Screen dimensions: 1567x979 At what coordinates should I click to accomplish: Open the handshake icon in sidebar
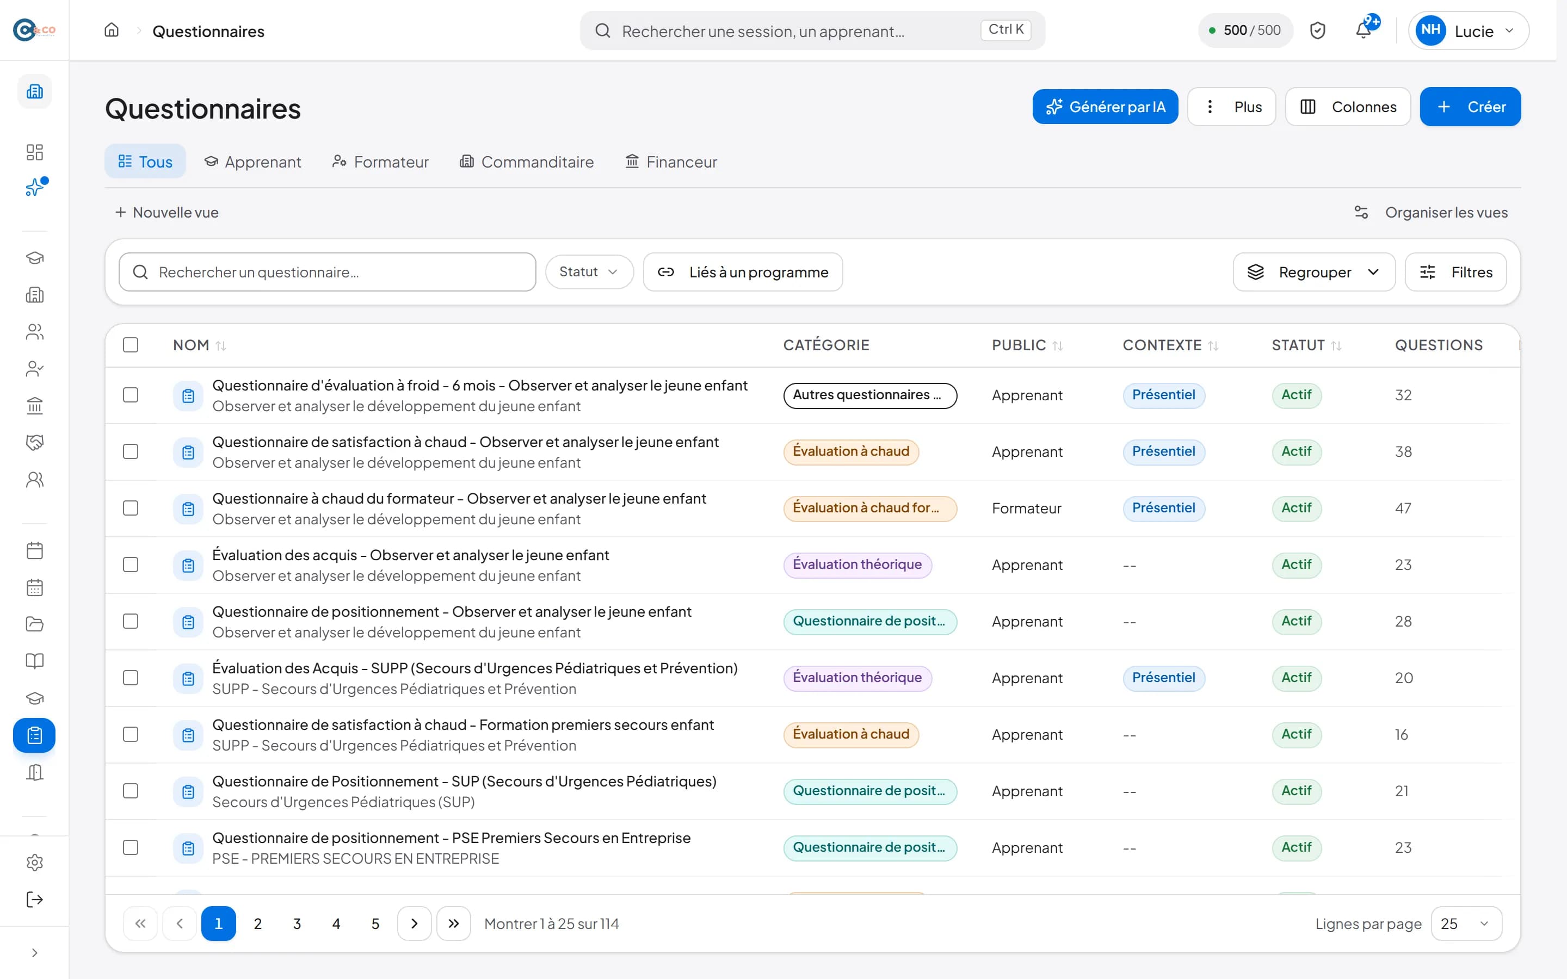coord(34,443)
